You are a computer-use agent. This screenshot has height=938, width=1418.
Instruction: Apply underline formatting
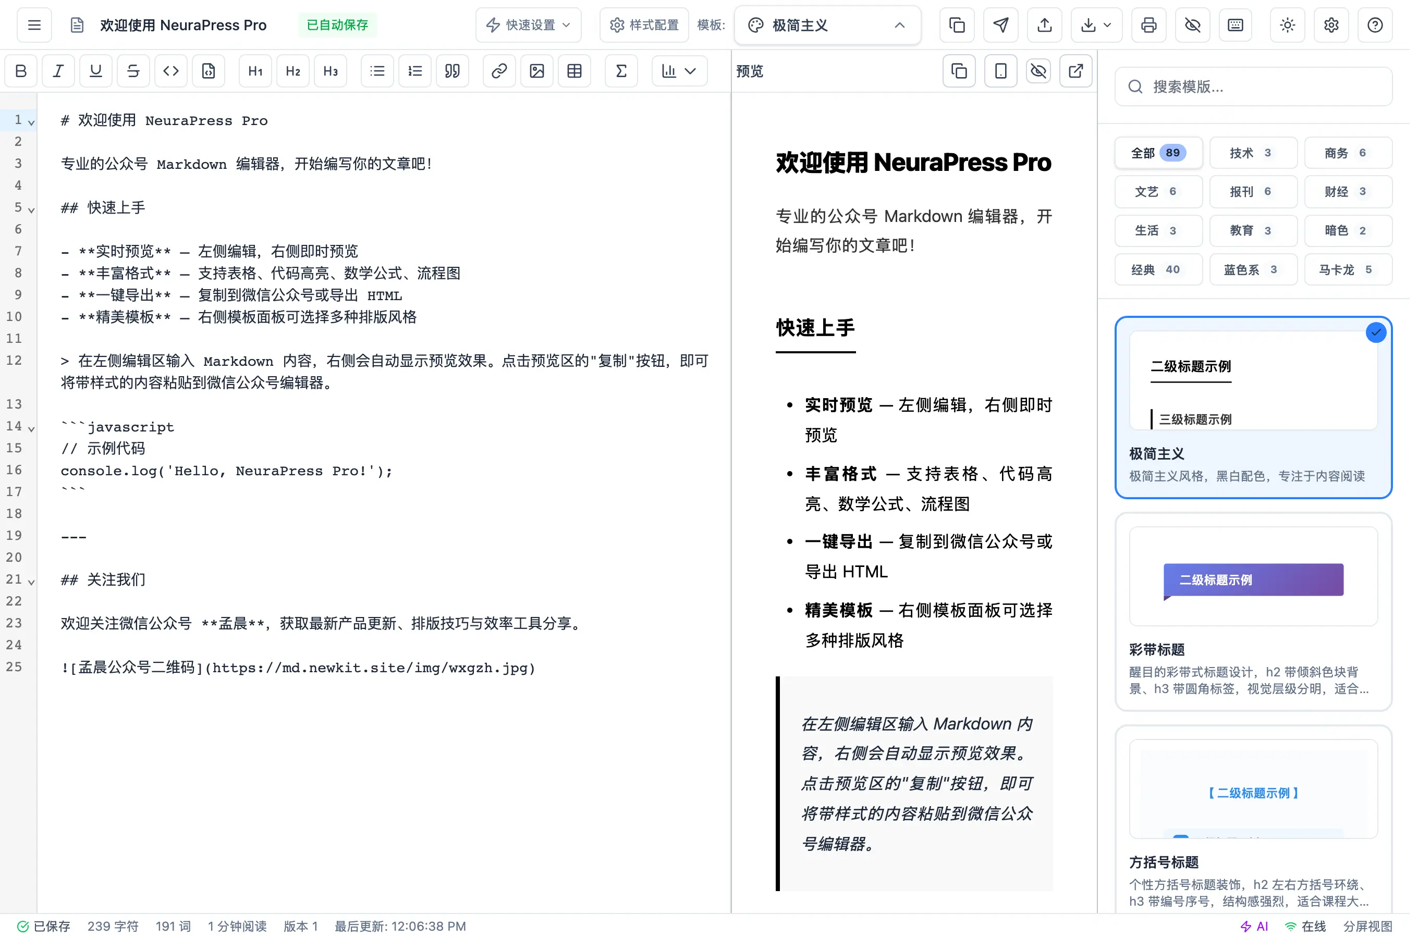tap(96, 71)
